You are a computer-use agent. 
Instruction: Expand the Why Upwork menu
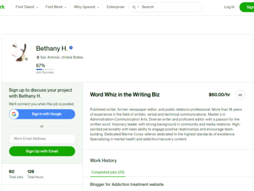(x=86, y=7)
